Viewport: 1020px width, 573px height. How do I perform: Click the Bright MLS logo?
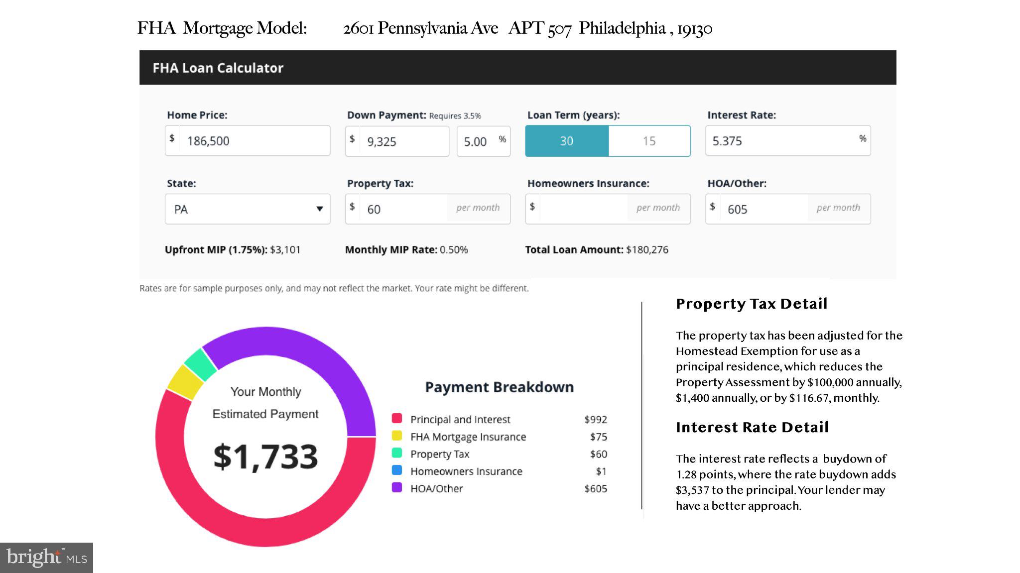tap(46, 558)
